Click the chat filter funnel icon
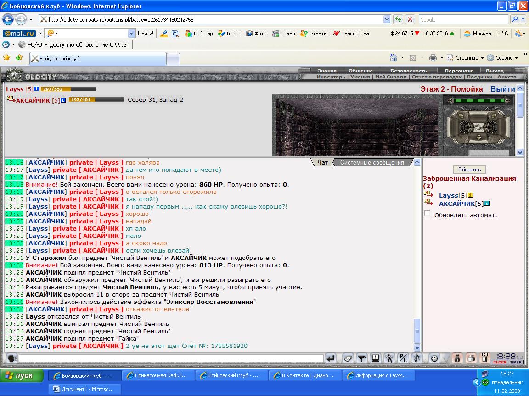Screen dimensions: 529x396 point(362,358)
